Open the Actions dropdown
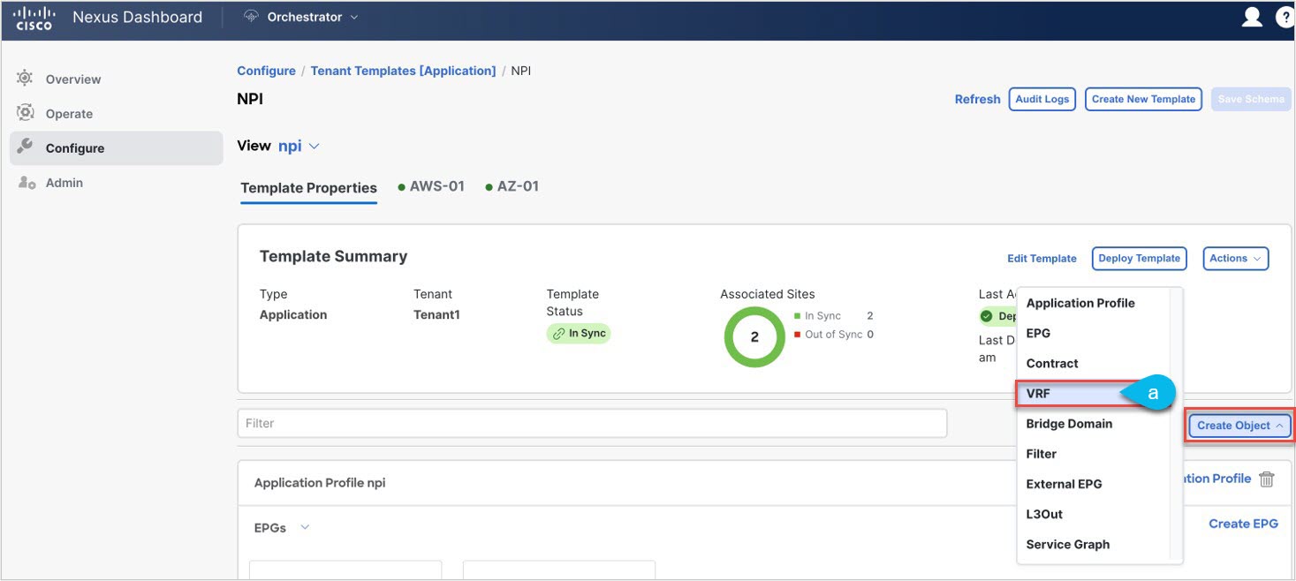 pyautogui.click(x=1235, y=259)
